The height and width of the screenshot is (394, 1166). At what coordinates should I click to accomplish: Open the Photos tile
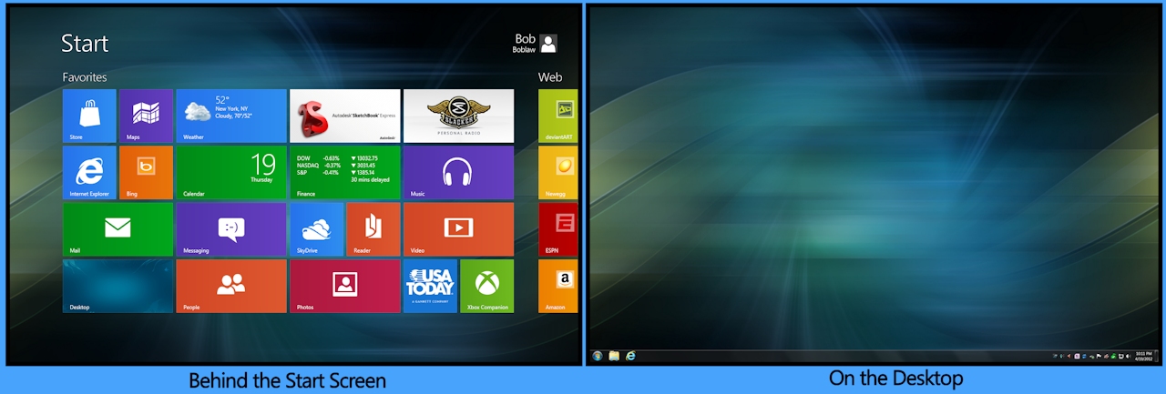point(344,286)
